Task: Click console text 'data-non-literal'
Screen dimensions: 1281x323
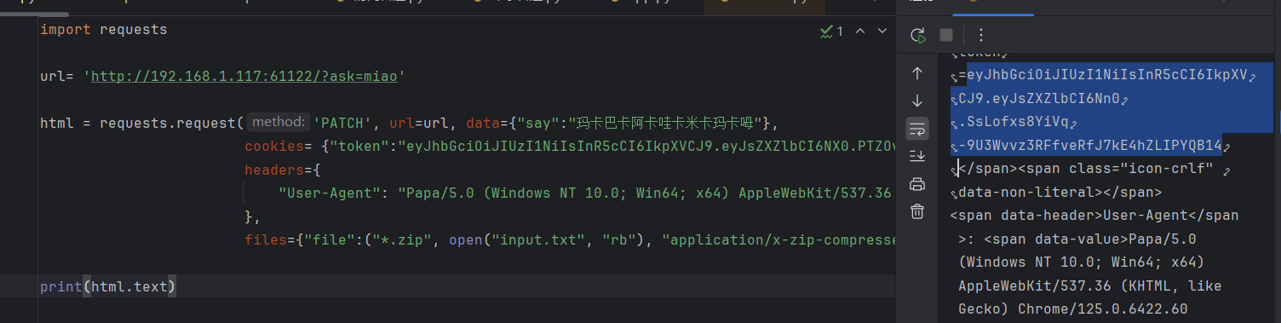Action: tap(1026, 193)
